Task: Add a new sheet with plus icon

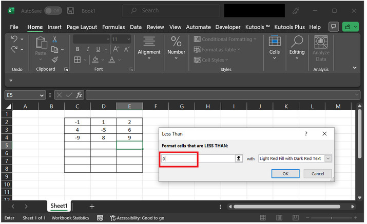Action: point(92,207)
